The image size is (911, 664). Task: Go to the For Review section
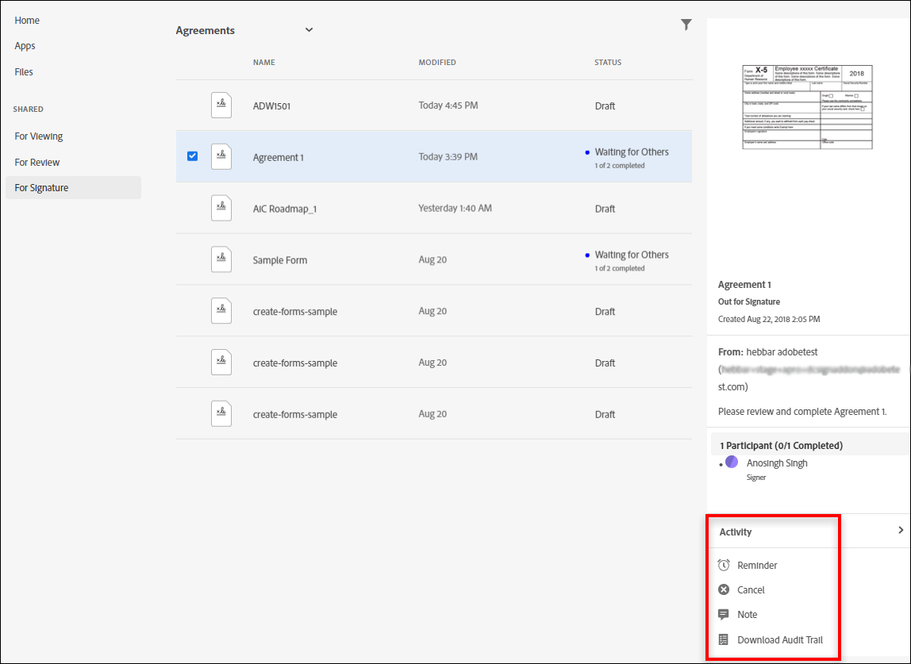point(37,162)
